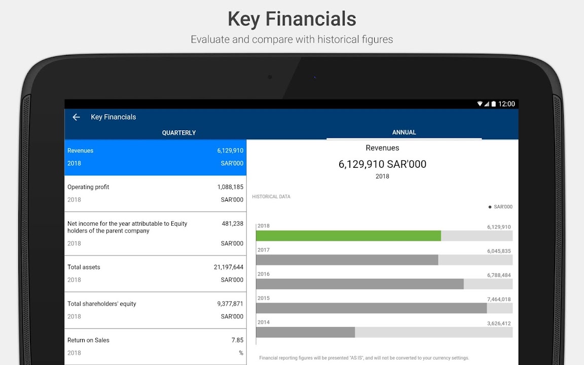584x365 pixels.
Task: Click the green 2018 revenue bar
Action: (348, 236)
